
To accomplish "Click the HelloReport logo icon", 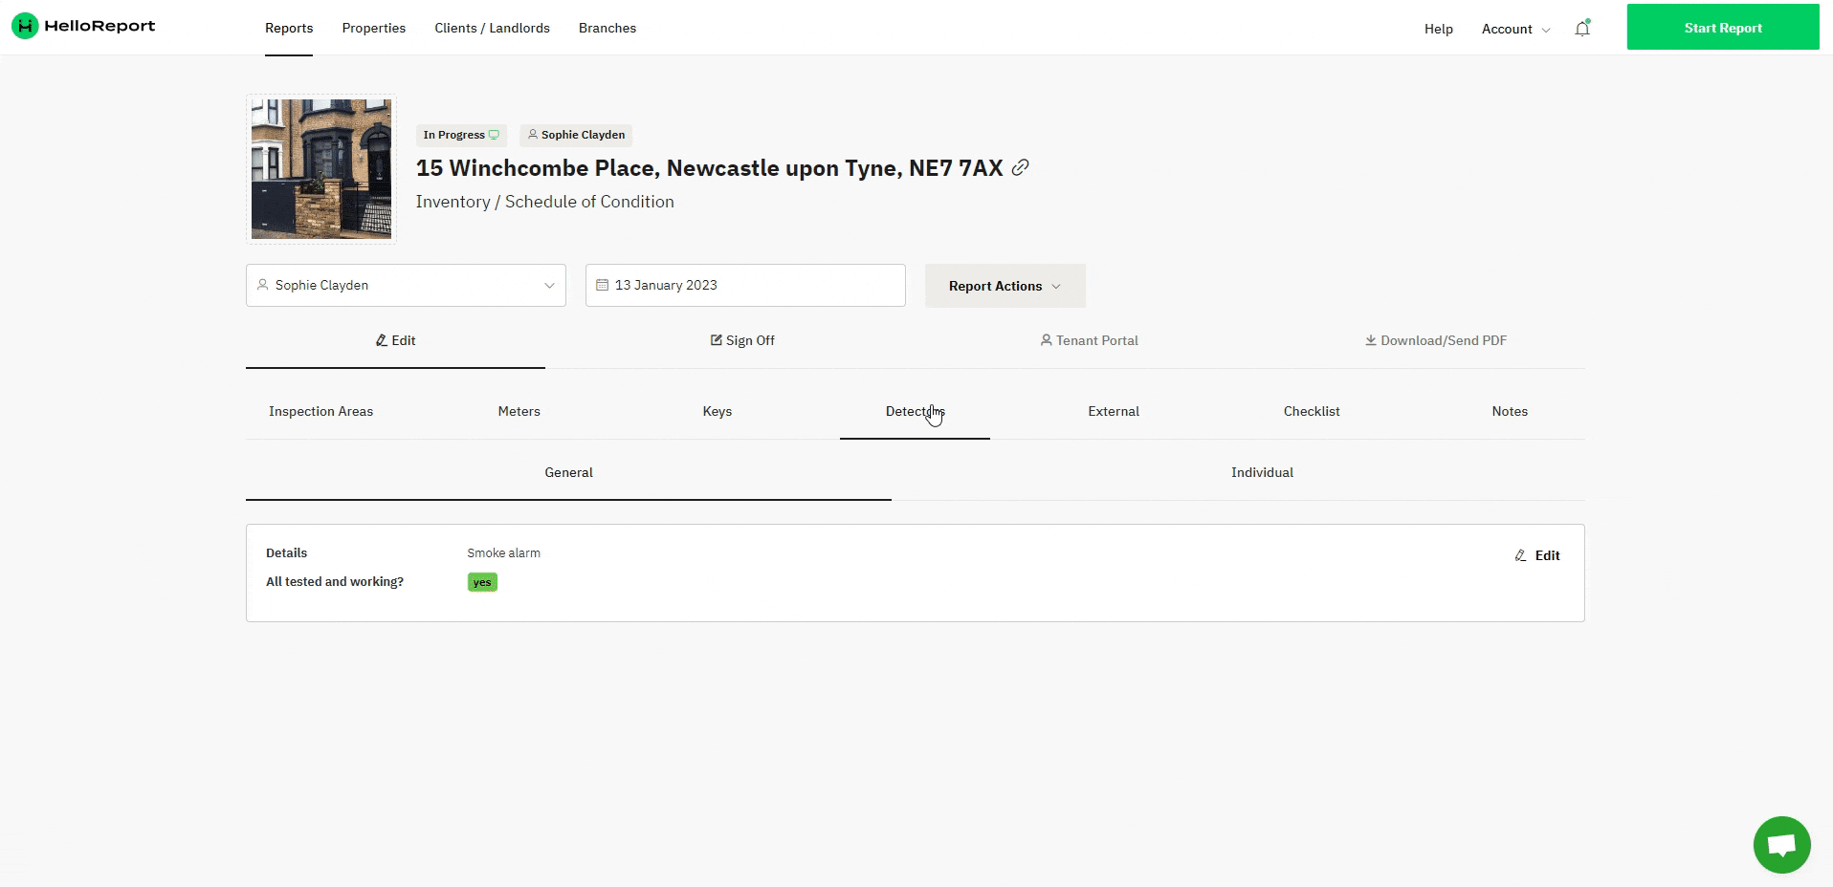I will 25,27.
